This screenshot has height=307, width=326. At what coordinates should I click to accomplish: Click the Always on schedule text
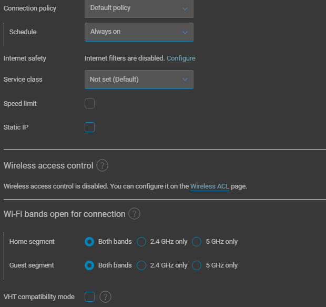[105, 32]
